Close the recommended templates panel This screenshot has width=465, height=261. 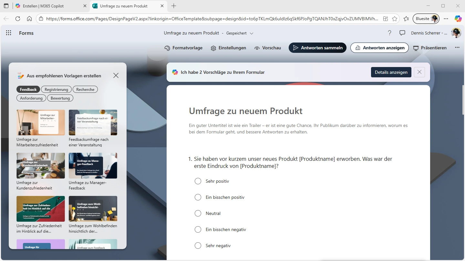click(116, 75)
